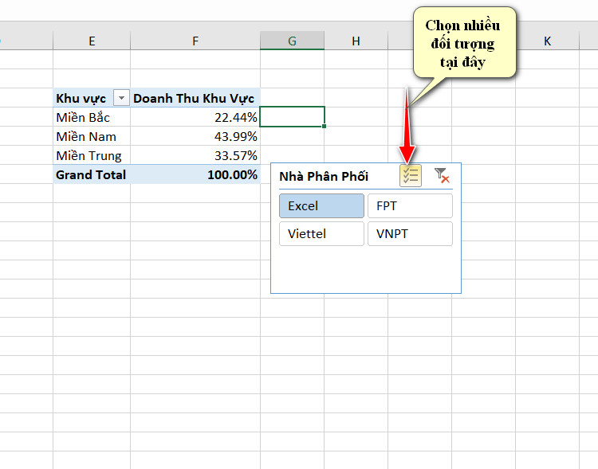
Task: Select column G header
Action: point(292,41)
